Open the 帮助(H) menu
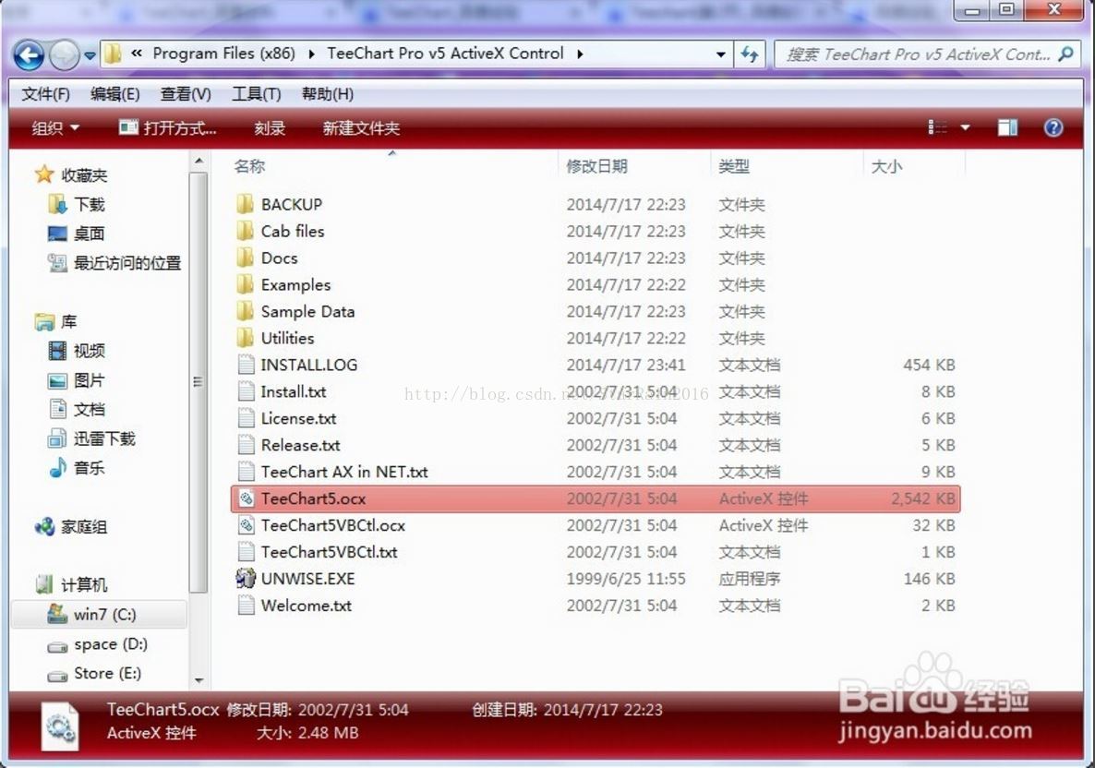This screenshot has height=768, width=1095. 328,93
